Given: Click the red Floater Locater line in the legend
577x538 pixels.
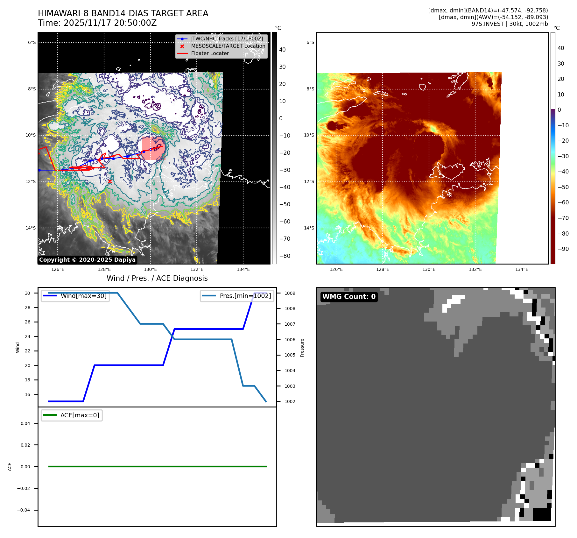Looking at the screenshot, I should (x=182, y=53).
